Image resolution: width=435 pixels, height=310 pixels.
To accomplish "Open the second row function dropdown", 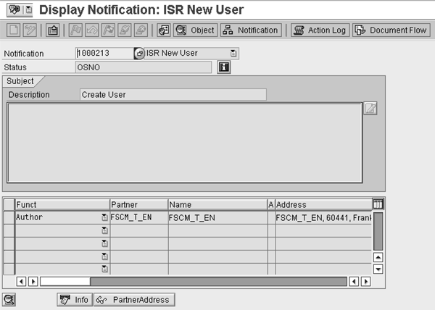I will [x=104, y=230].
